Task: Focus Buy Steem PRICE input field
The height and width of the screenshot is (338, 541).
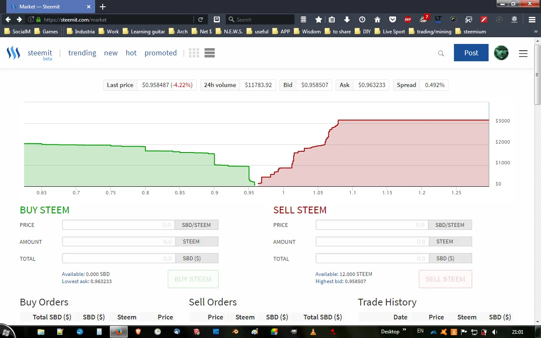Action: tap(119, 225)
